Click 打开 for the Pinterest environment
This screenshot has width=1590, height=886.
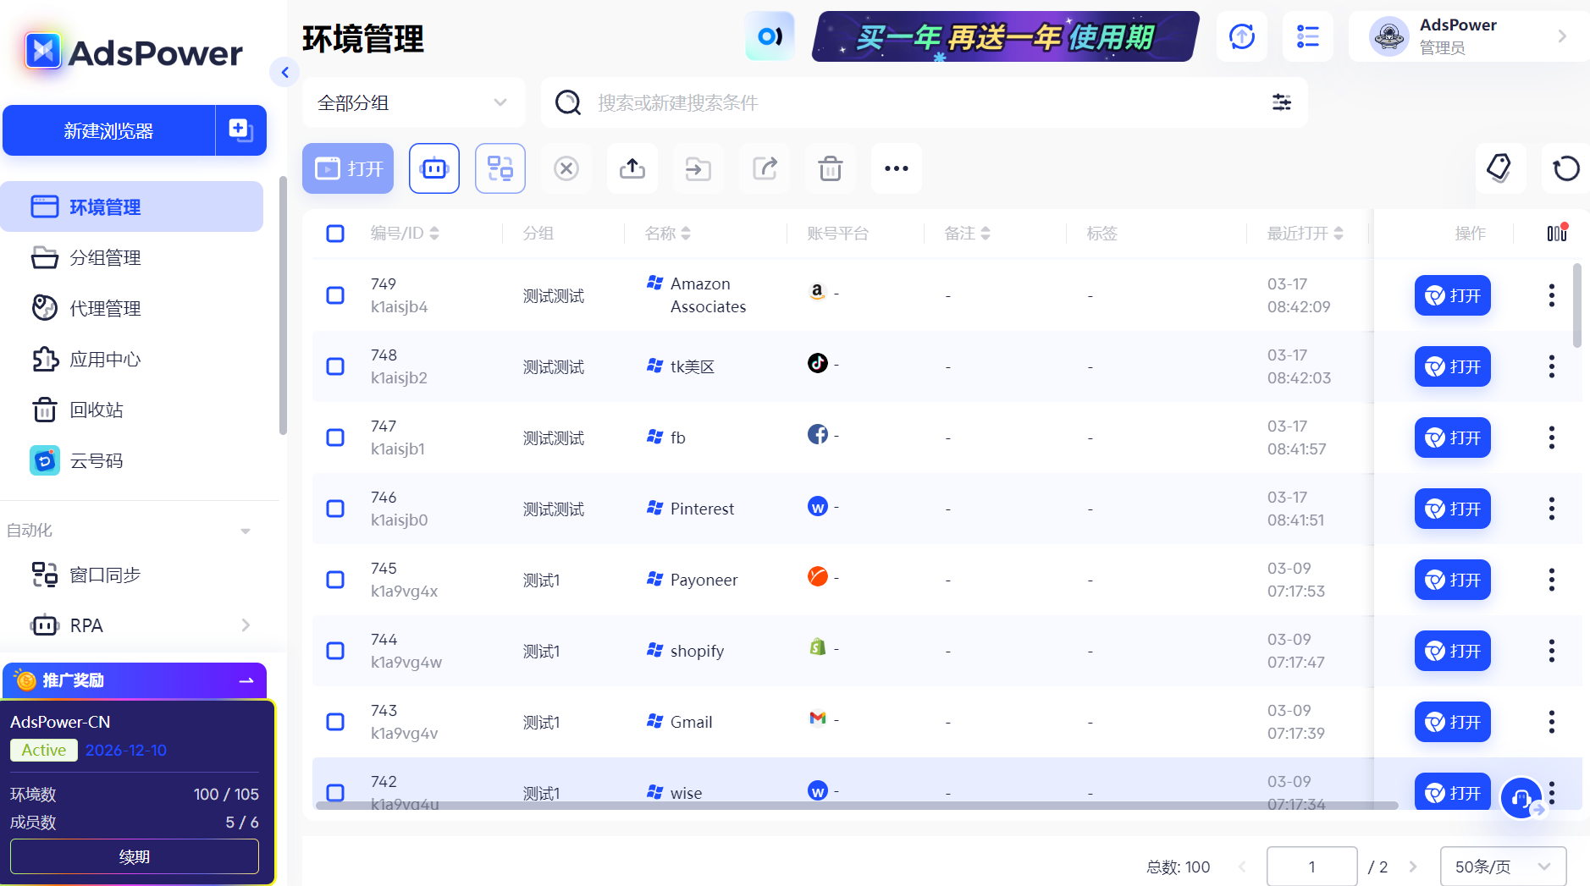point(1452,509)
